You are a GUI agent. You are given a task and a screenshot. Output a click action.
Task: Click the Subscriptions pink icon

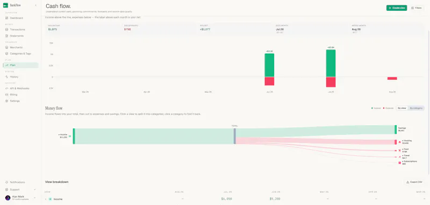399,163
